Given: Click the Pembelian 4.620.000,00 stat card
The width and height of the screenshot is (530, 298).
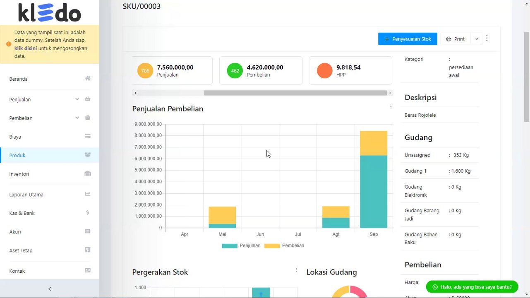Looking at the screenshot, I should tap(261, 71).
